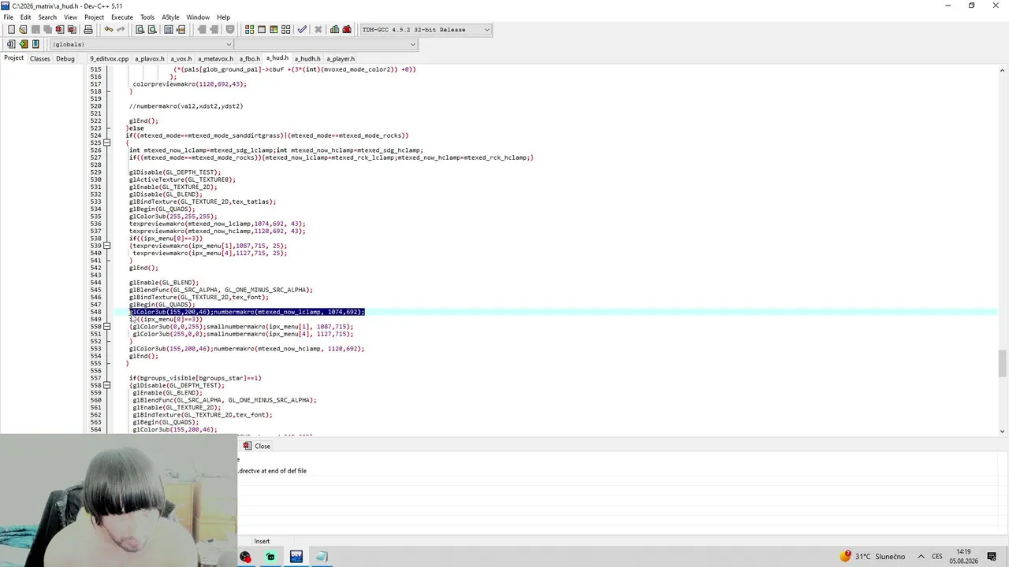Select the Project sidebar tab
The image size is (1009, 567).
13,58
